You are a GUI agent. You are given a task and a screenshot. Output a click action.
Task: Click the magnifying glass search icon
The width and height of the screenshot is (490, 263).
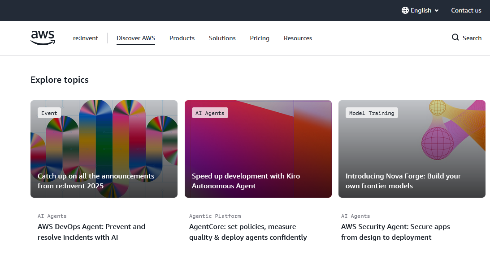point(455,38)
